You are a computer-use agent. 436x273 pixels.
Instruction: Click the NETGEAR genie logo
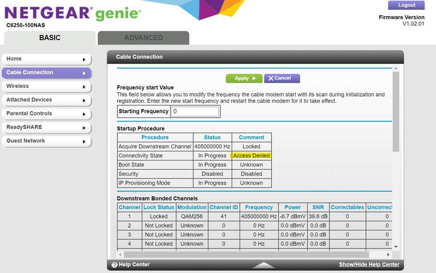click(x=72, y=13)
